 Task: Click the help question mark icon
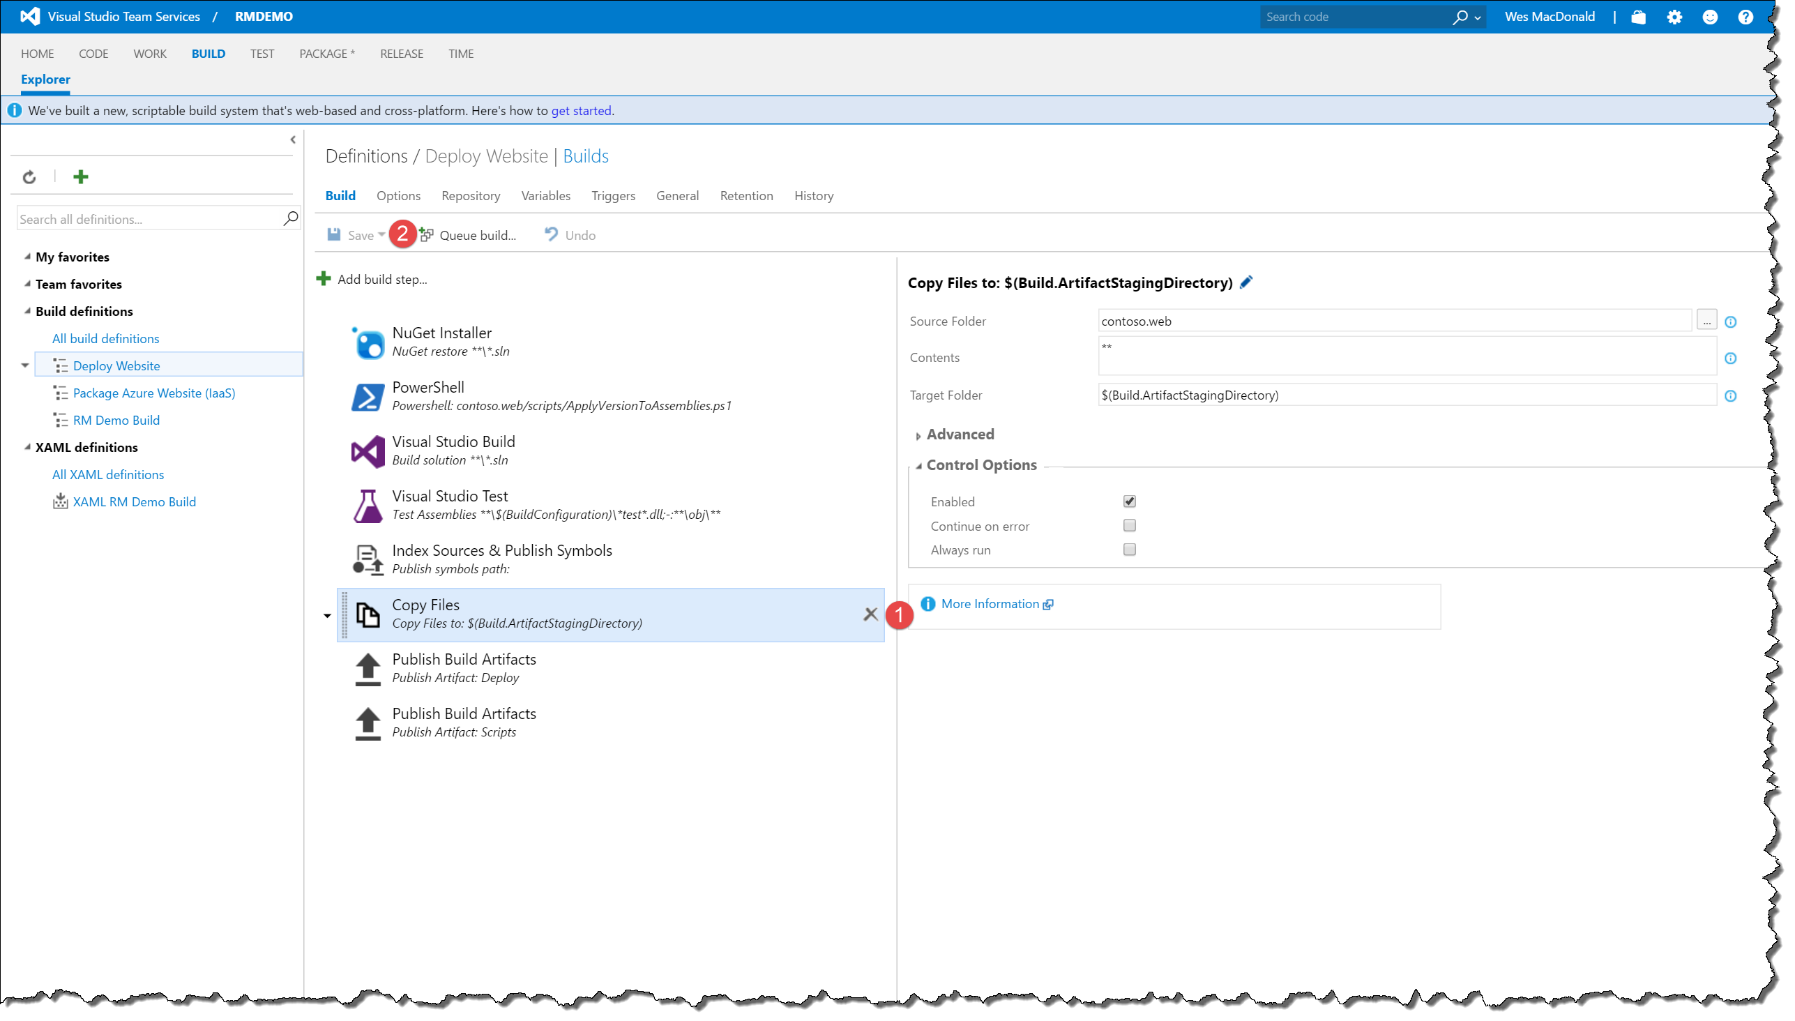[x=1745, y=17]
